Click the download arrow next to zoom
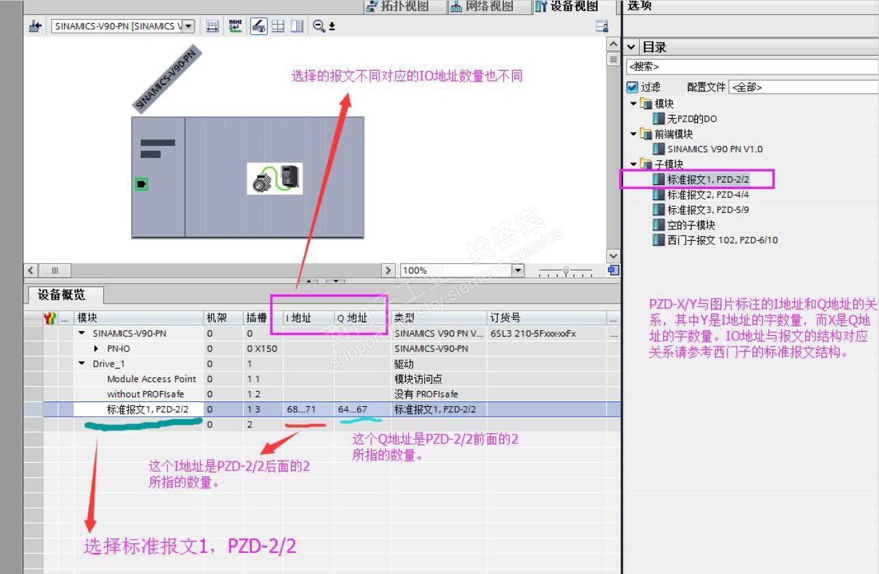879x574 pixels. (332, 27)
